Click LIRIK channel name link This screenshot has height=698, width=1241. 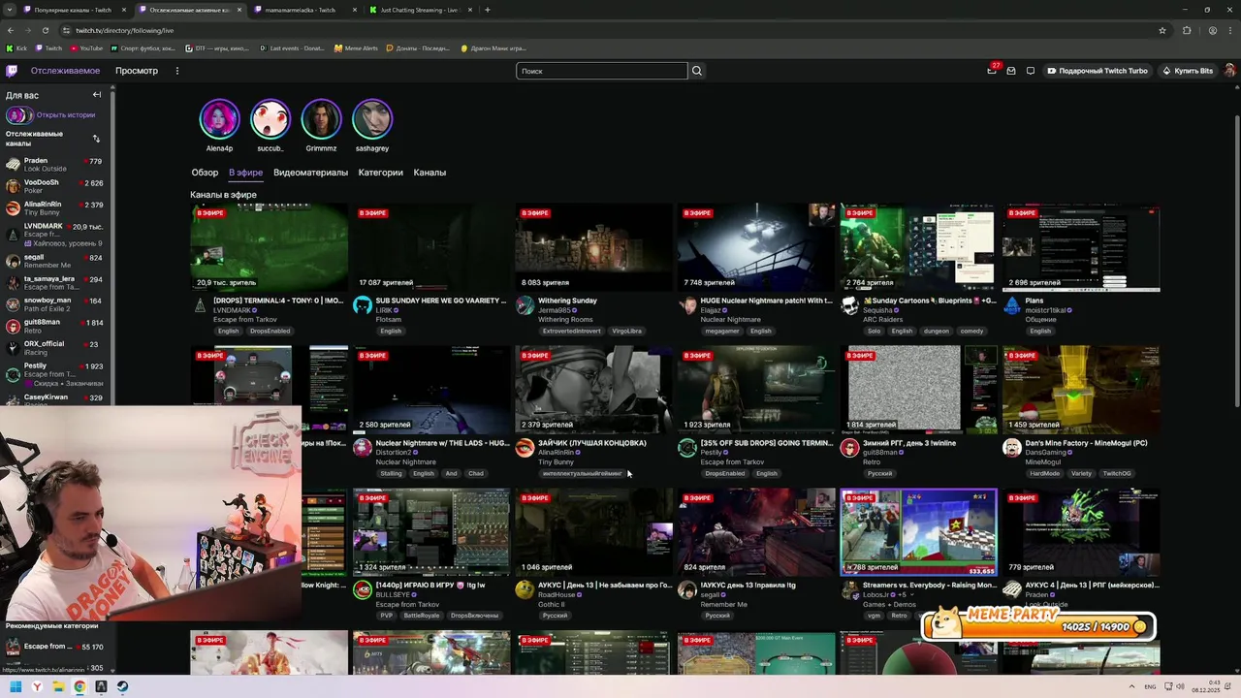point(384,310)
